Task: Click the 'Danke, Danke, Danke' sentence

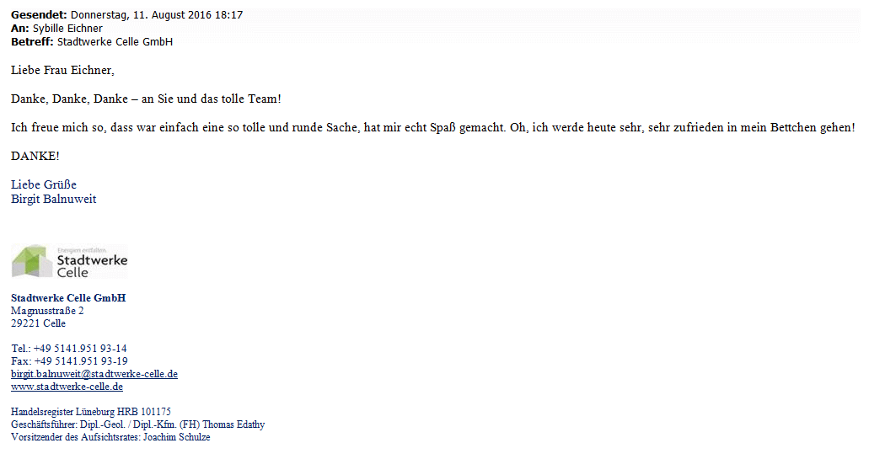Action: coord(146,99)
